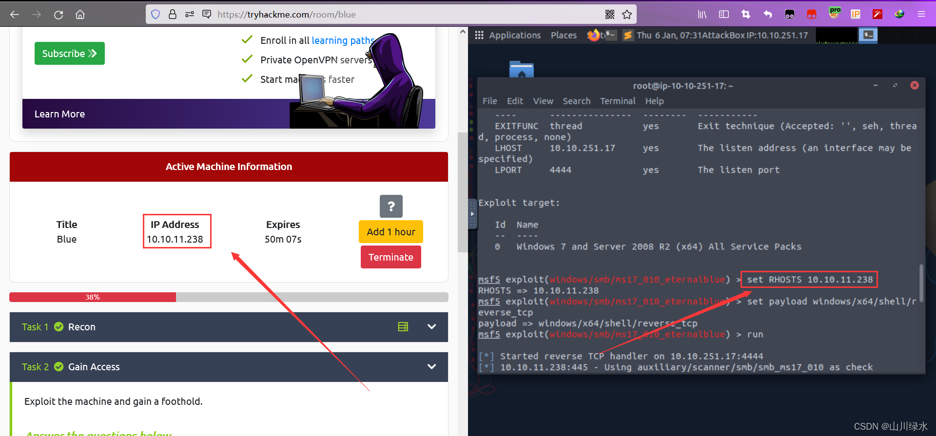Open Task 1 Recon notes icon
This screenshot has height=436, width=936.
(x=403, y=327)
